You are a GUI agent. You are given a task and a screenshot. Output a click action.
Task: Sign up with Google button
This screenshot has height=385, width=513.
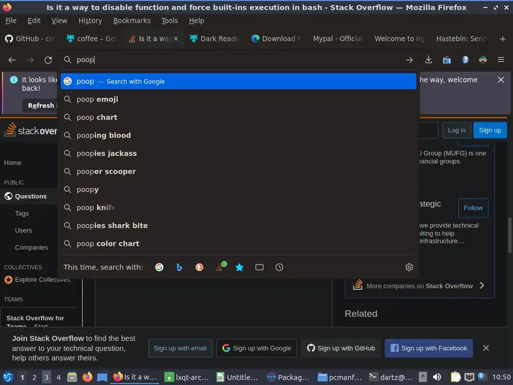click(256, 348)
